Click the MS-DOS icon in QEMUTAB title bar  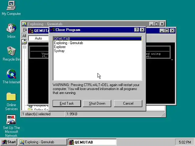31,30
